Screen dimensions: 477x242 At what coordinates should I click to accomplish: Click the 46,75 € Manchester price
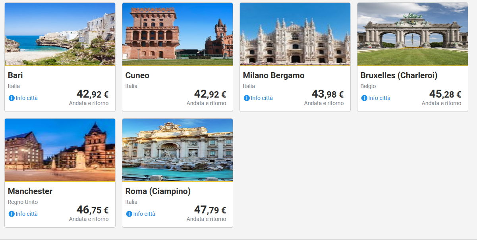pos(92,210)
